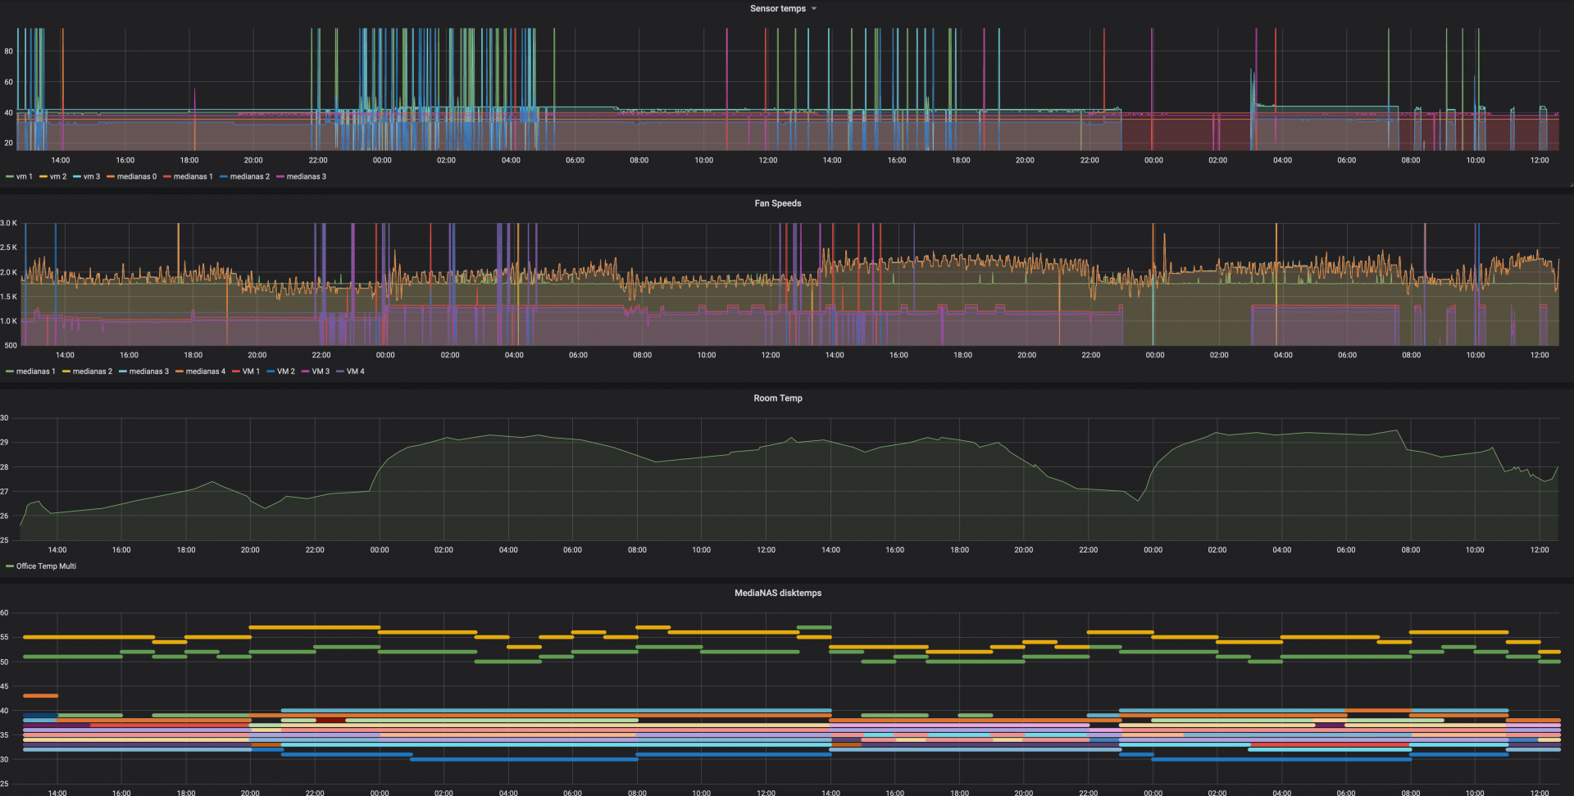Click the dropdown caret beside Sensor temps
Viewport: 1574px width, 796px height.
click(x=814, y=9)
